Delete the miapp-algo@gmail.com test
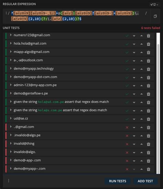The width and height of the screenshot is (163, 189). 148,52
